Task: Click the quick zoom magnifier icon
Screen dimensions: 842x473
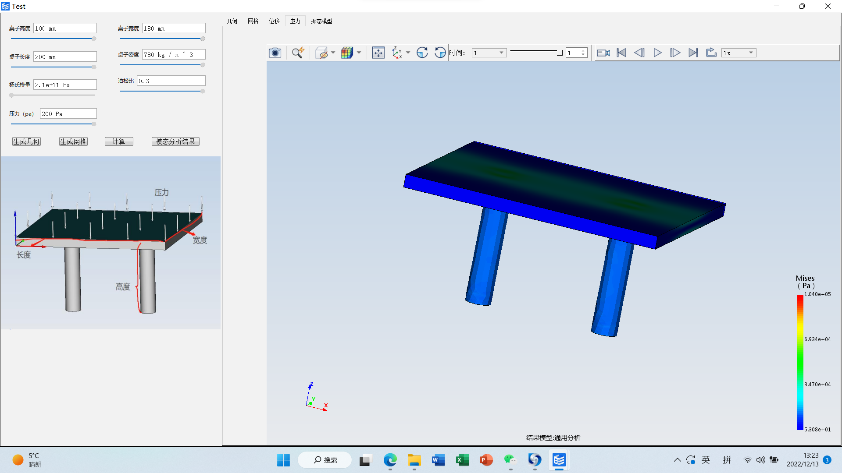Action: coord(298,53)
